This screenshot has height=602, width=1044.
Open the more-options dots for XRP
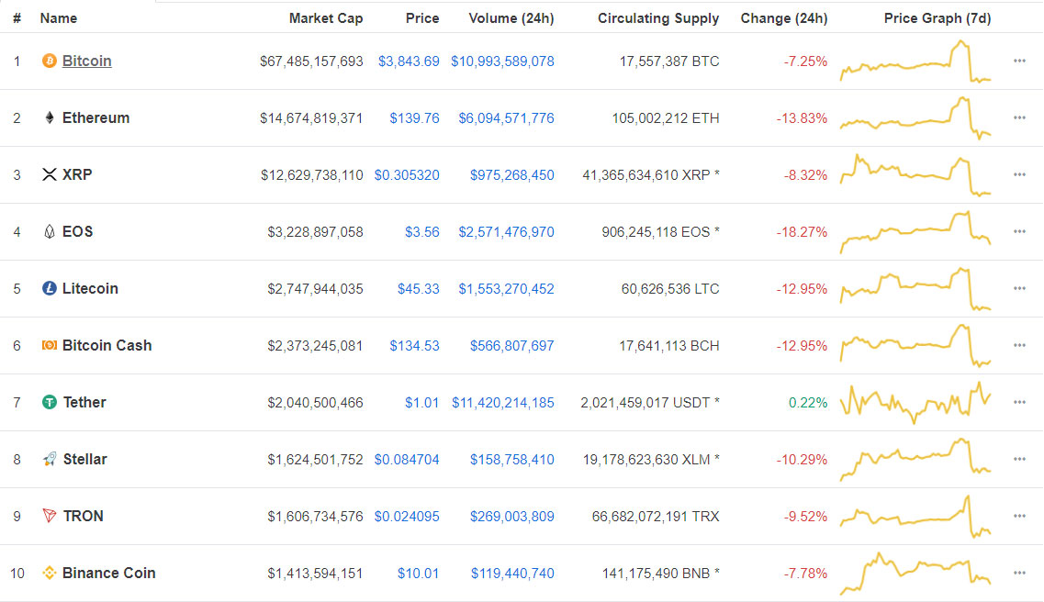coord(1019,175)
